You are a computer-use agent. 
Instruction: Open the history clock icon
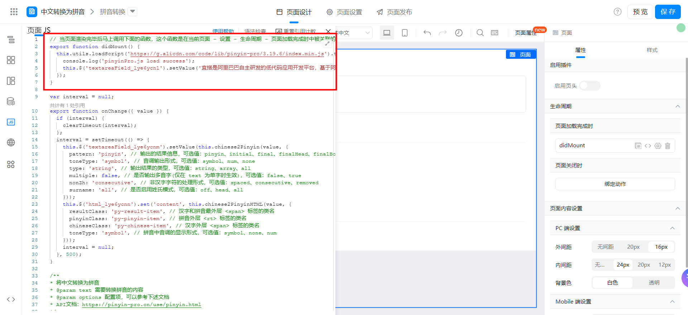pyautogui.click(x=459, y=33)
